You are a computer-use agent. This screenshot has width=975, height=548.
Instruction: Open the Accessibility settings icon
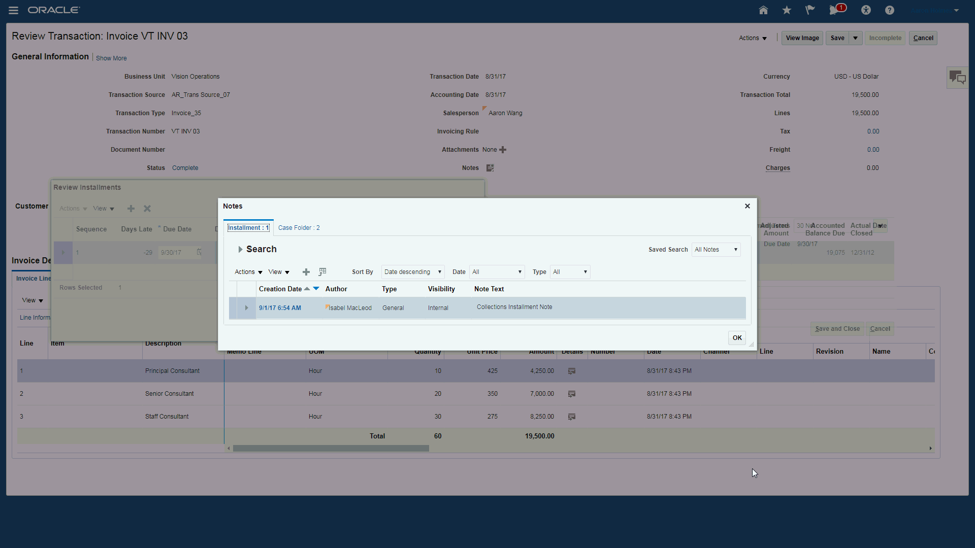pos(866,10)
